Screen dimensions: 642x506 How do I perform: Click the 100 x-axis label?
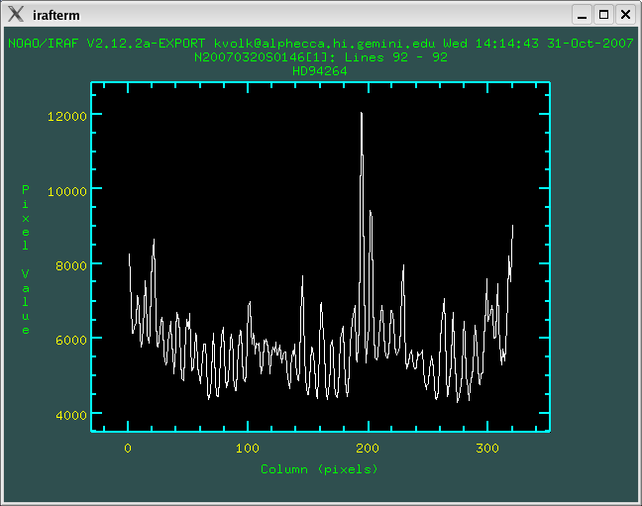248,449
